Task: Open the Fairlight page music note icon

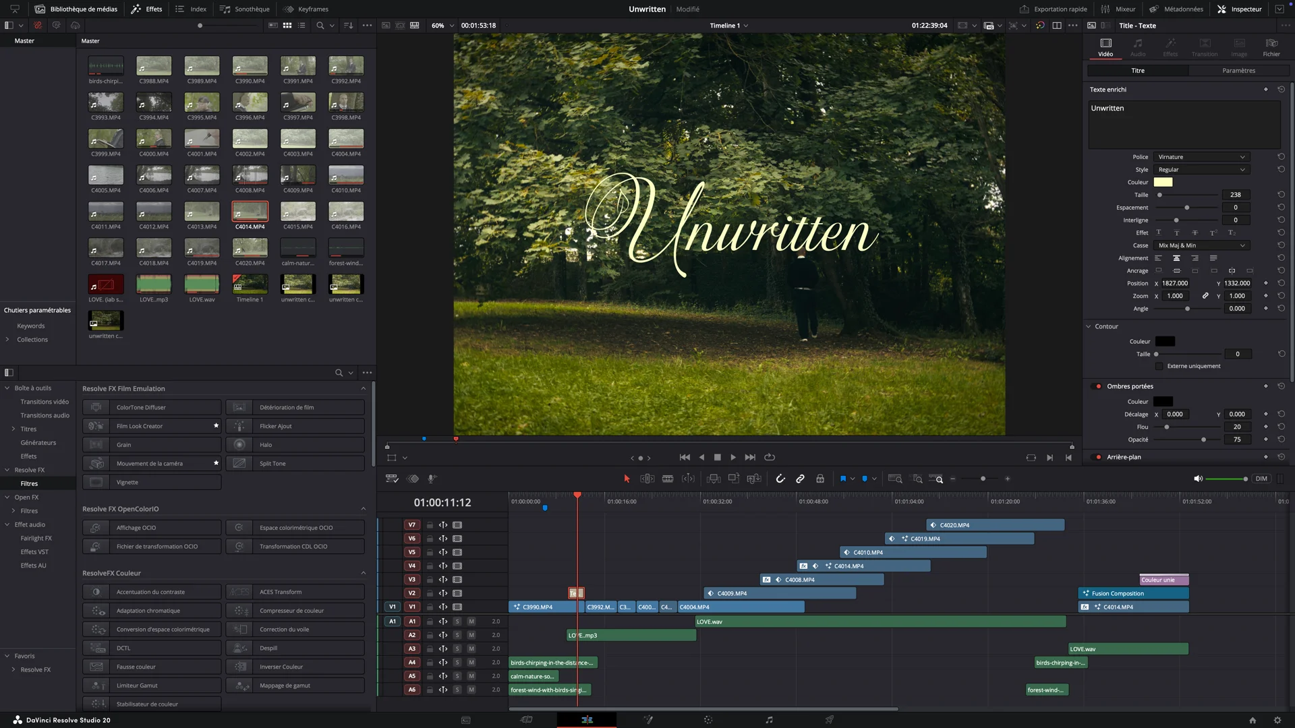Action: (769, 720)
